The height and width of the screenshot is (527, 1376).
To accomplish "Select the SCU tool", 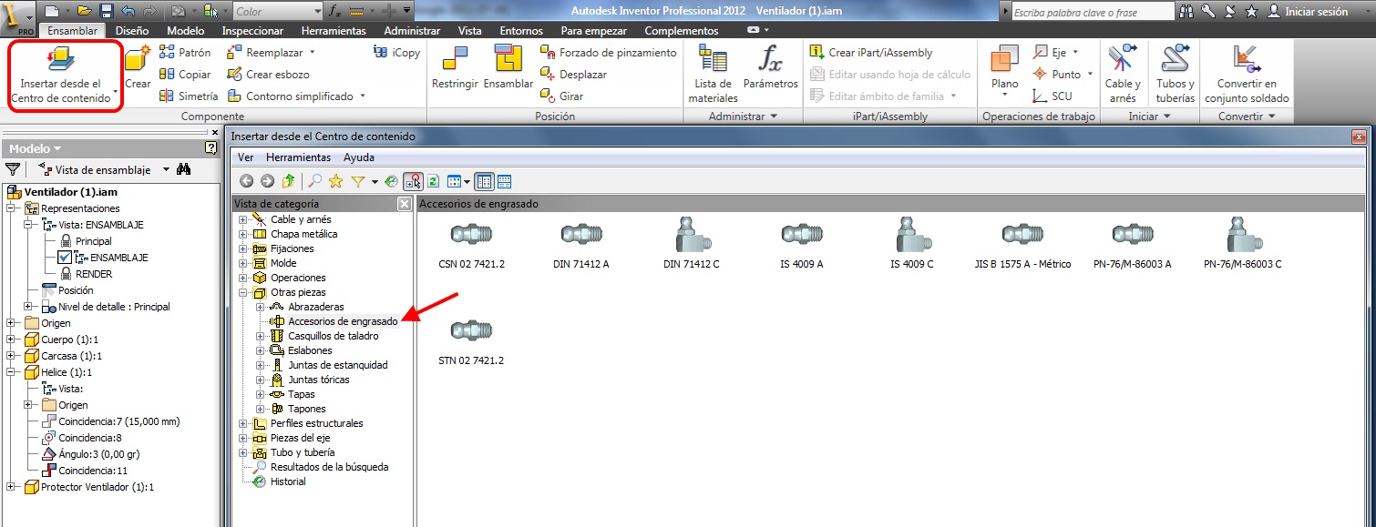I will [1053, 96].
